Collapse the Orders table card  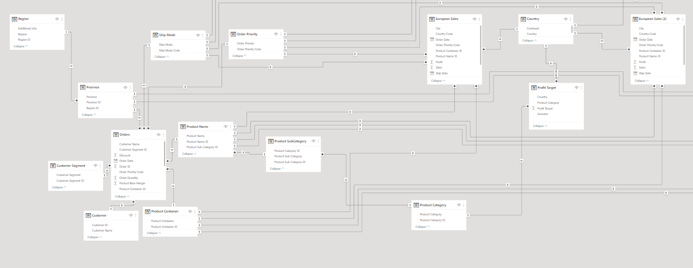click(x=122, y=197)
